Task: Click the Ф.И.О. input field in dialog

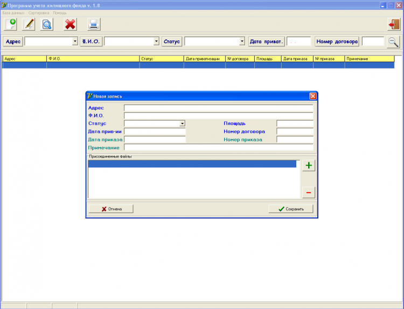Action: point(219,115)
